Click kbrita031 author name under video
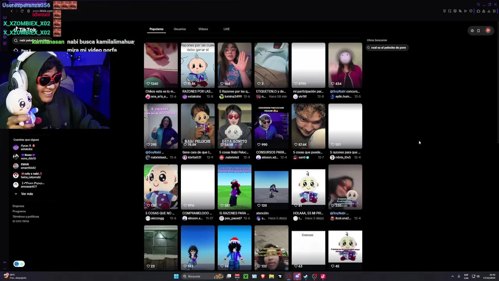Screen dimensions: 499x281 pos(194,157)
